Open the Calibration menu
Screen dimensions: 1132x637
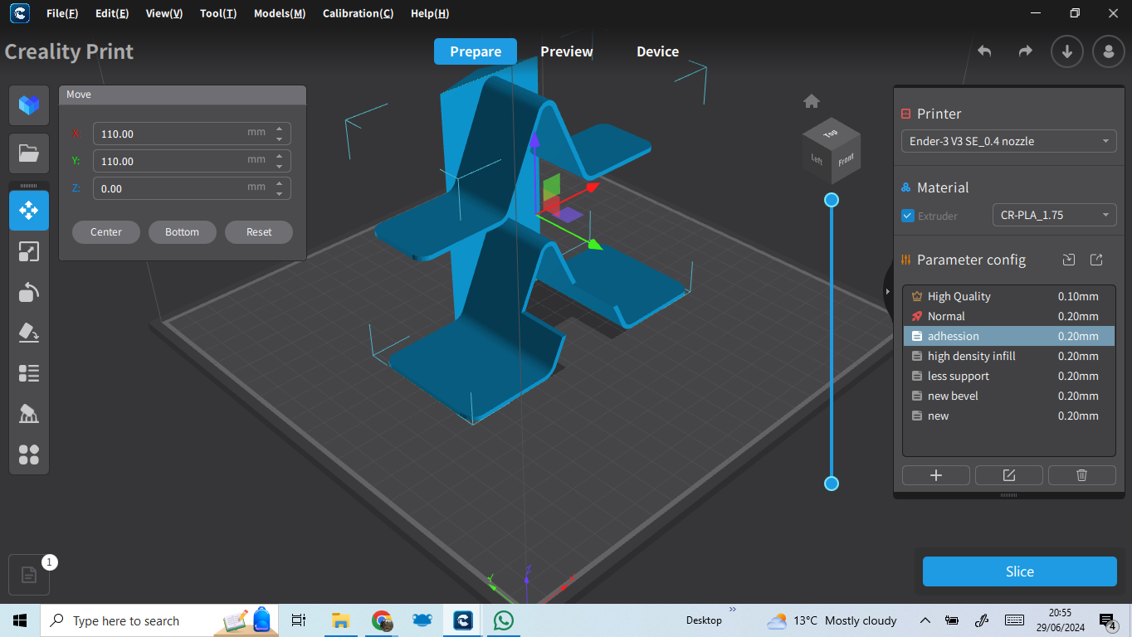point(359,13)
